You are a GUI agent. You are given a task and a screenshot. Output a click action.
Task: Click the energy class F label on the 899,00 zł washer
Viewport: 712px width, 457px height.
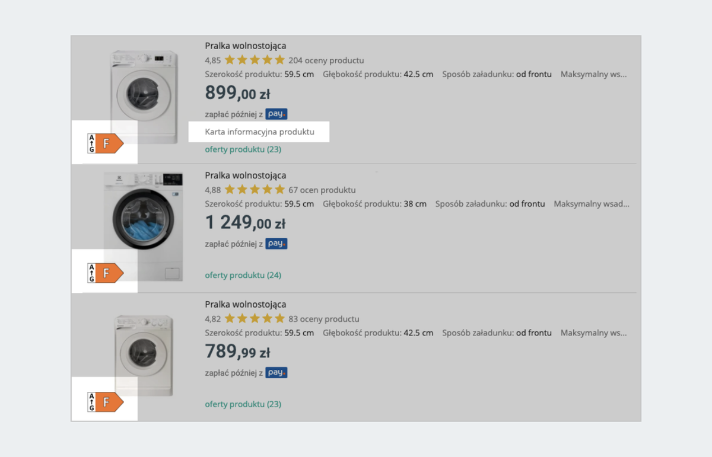click(x=106, y=143)
